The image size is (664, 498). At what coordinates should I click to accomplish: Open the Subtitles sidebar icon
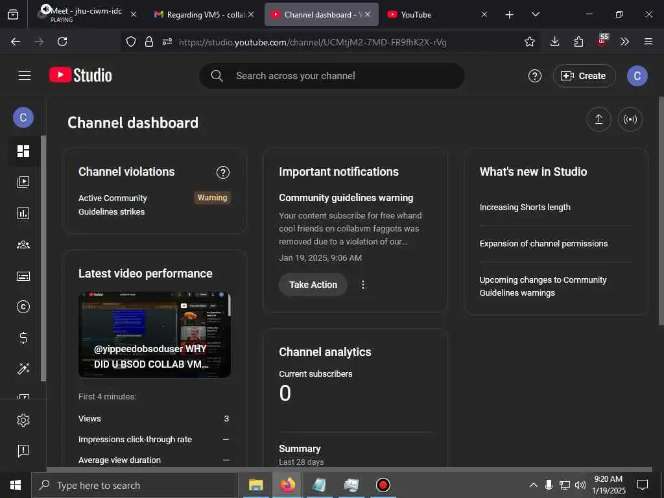click(x=23, y=276)
